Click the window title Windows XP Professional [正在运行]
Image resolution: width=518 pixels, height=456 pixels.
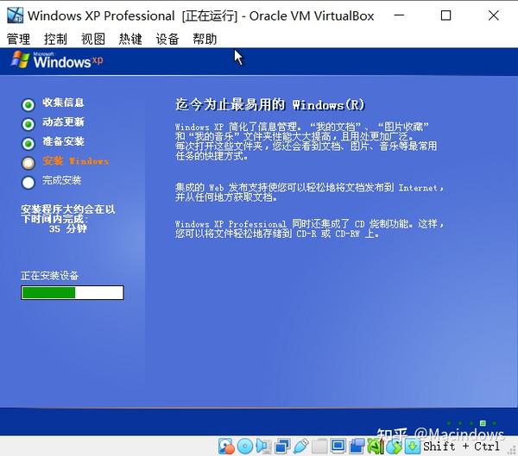(132, 16)
